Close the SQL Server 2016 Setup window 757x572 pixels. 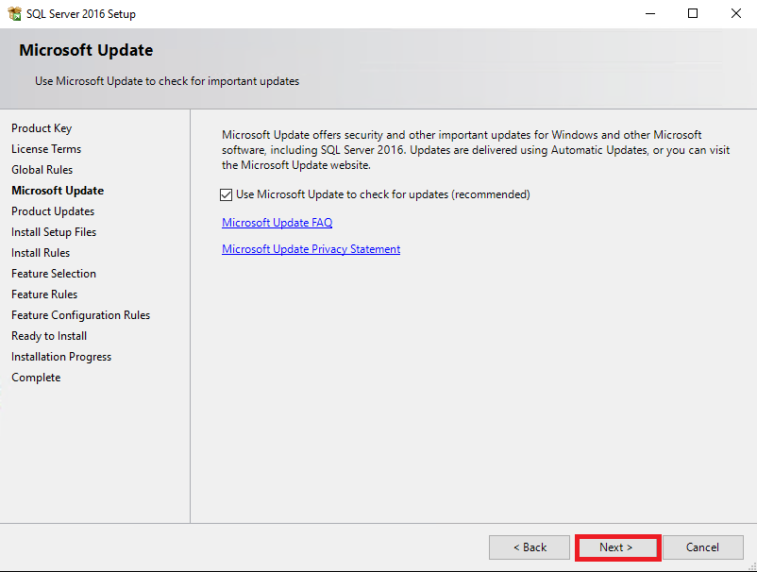pos(735,13)
